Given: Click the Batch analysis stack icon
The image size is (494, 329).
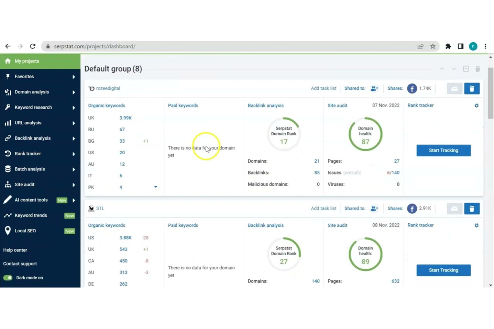Looking at the screenshot, I should tap(8, 169).
